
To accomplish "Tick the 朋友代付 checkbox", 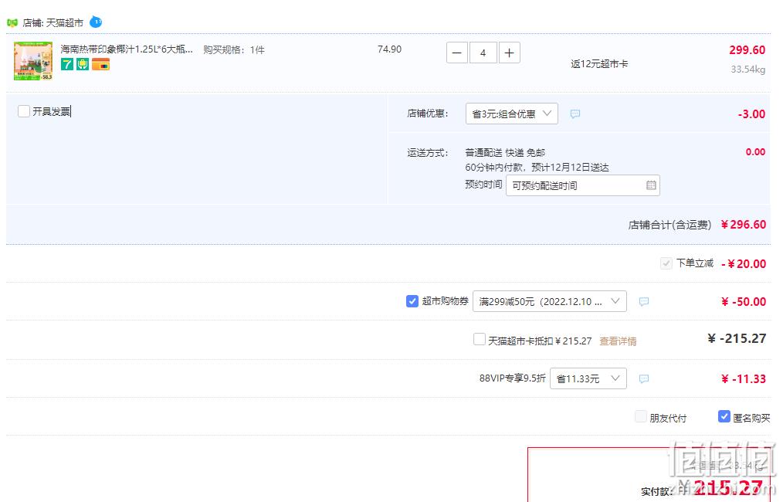I will coord(641,416).
